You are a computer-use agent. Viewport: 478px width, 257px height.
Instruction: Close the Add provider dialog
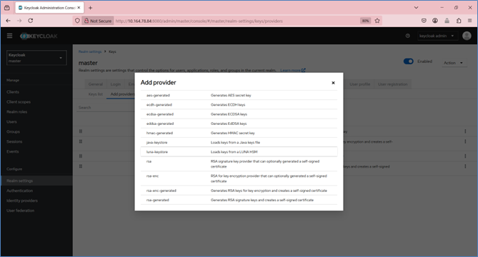(333, 83)
